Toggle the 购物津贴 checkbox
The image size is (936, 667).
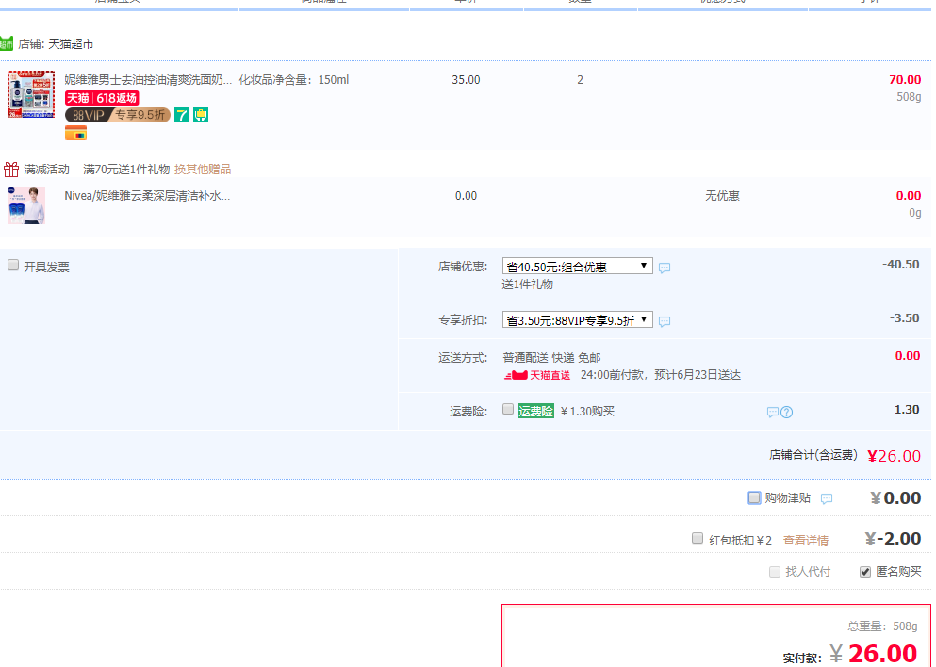(754, 497)
